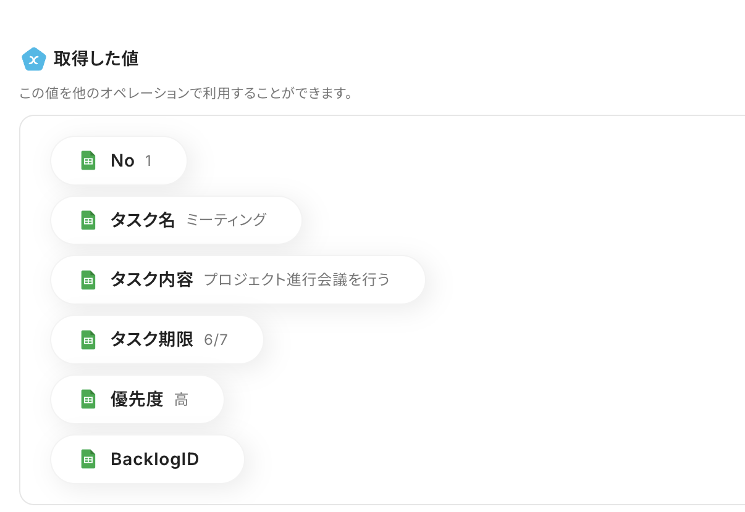Viewport: 745px width, 512px height.
Task: Select the 優先度 label
Action: point(137,400)
